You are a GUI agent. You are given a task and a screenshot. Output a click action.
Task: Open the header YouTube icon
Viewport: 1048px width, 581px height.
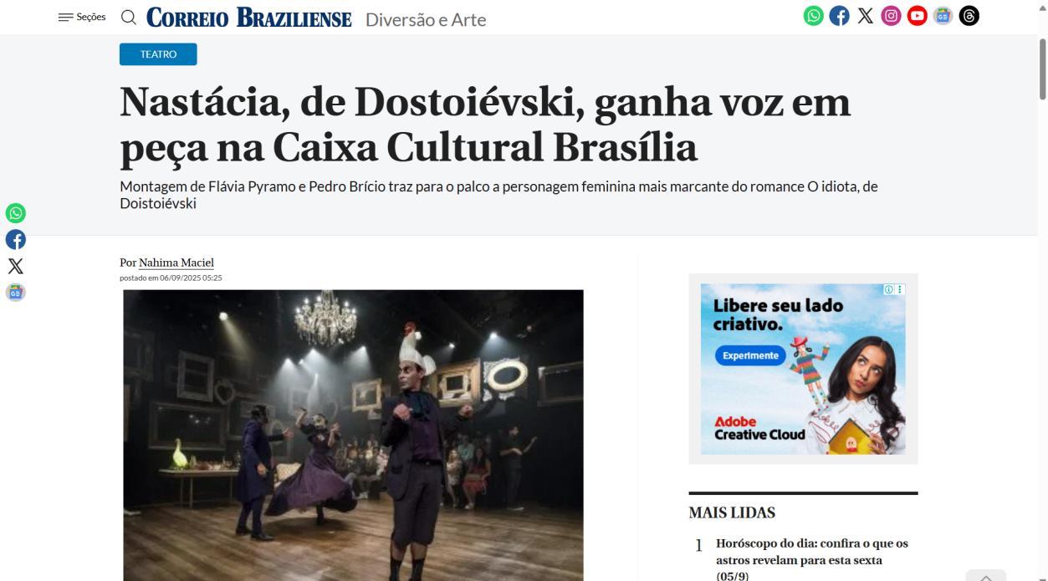917,16
